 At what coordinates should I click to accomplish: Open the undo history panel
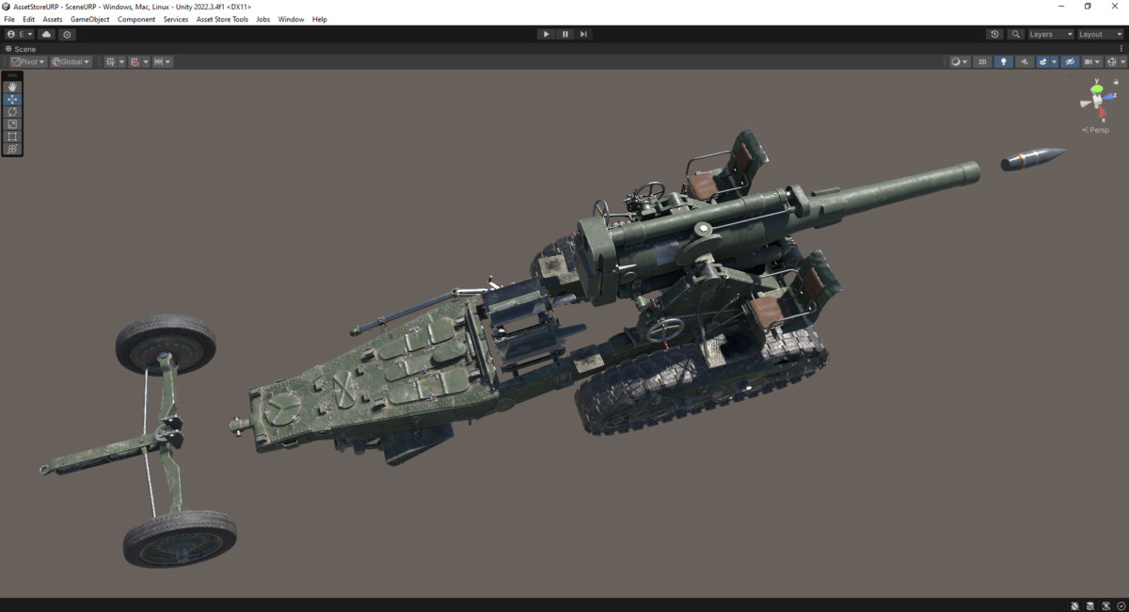[x=994, y=34]
